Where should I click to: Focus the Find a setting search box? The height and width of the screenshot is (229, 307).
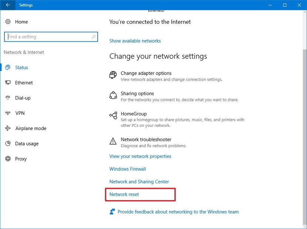click(48, 37)
